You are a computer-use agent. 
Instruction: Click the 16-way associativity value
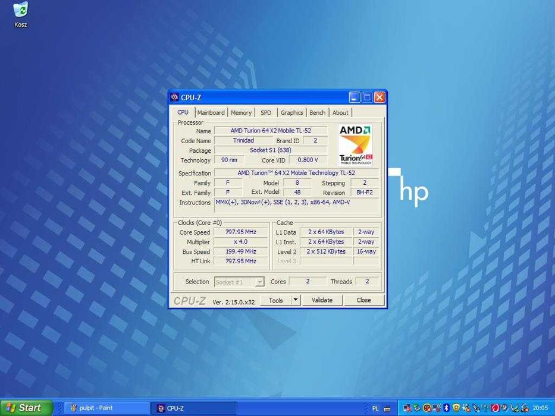pyautogui.click(x=366, y=251)
